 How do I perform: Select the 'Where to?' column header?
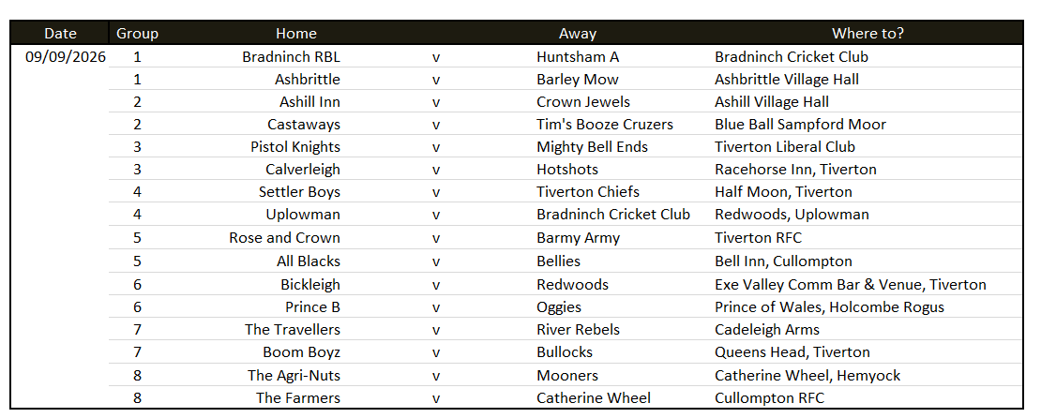867,33
